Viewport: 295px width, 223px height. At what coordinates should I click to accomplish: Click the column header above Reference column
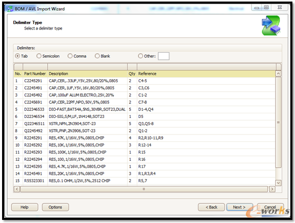click(x=206, y=67)
